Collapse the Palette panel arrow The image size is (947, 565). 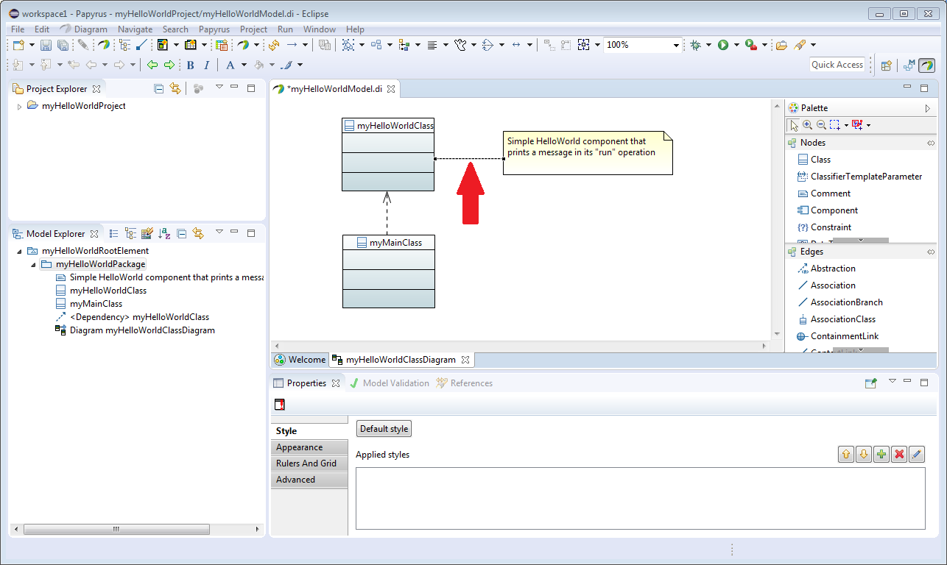[x=927, y=108]
